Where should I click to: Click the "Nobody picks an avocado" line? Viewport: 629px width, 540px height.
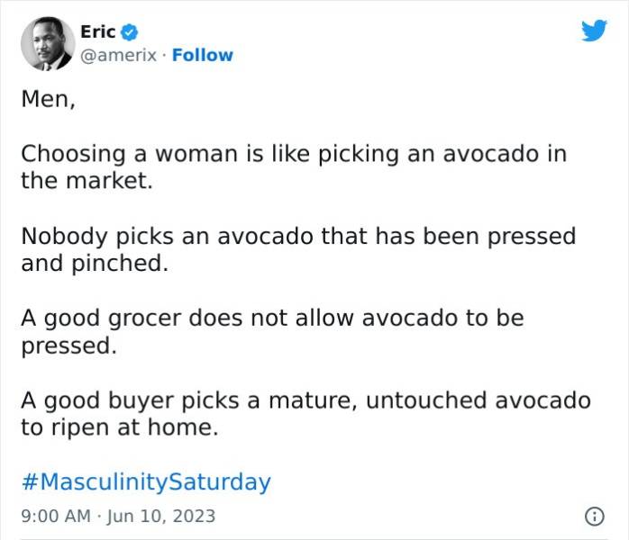pyautogui.click(x=298, y=236)
